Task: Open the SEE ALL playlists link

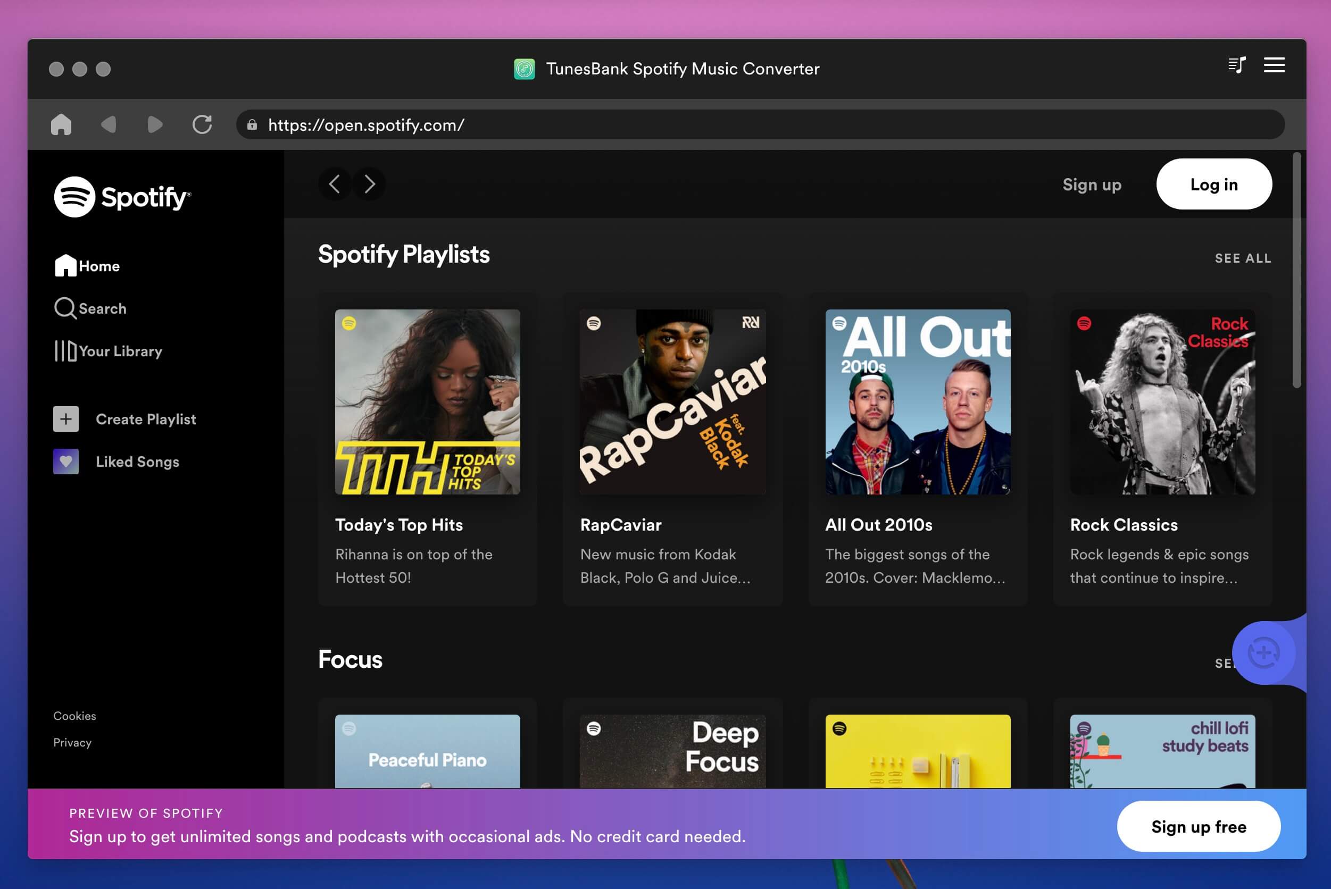Action: click(1244, 258)
